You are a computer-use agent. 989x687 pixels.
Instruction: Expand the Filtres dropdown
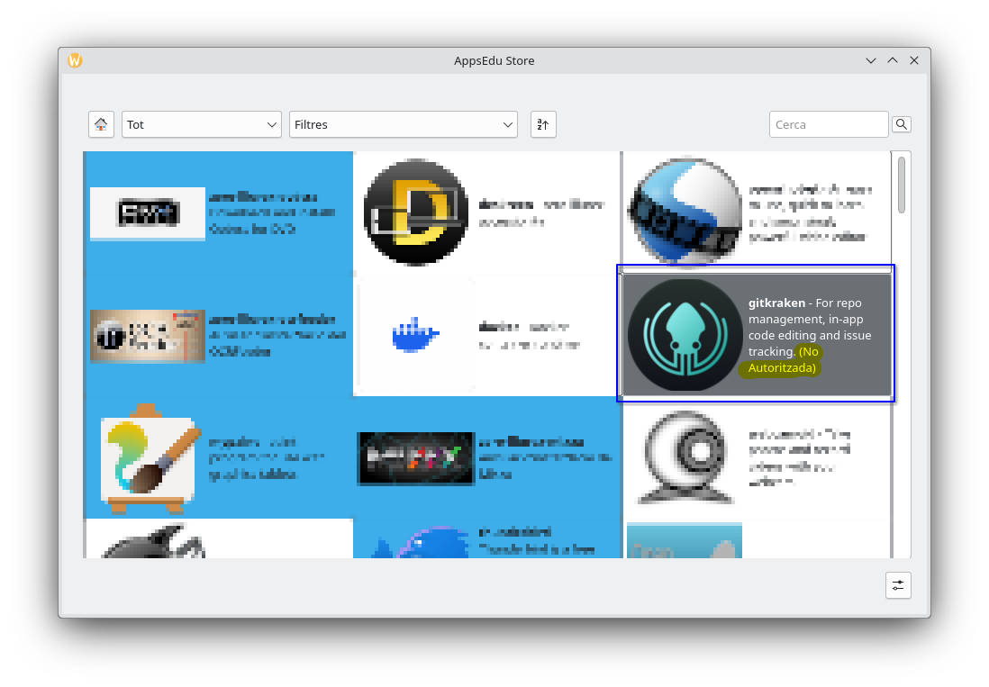coord(403,124)
